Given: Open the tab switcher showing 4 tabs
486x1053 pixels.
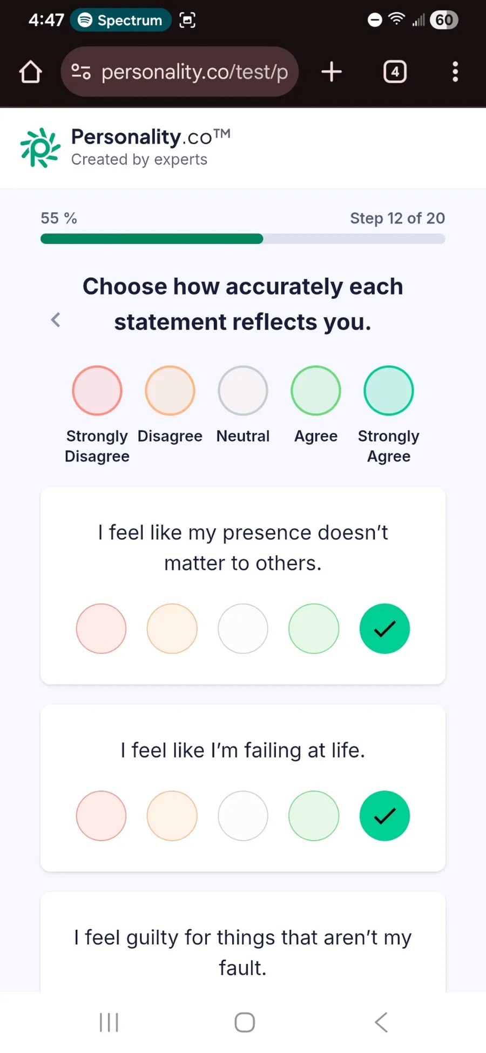Looking at the screenshot, I should pyautogui.click(x=395, y=72).
